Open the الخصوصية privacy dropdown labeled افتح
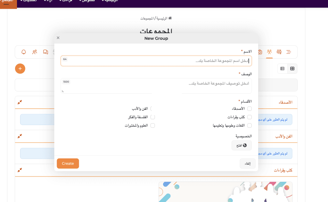This screenshot has height=202, width=328. [x=242, y=146]
